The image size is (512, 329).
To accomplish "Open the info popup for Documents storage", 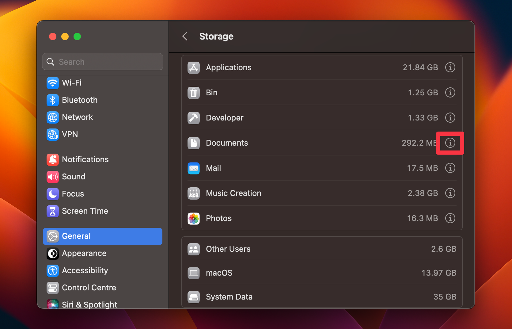I will click(x=450, y=143).
